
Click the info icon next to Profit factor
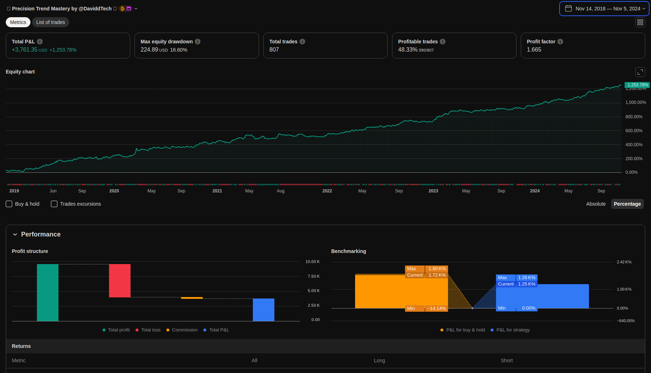pyautogui.click(x=560, y=42)
